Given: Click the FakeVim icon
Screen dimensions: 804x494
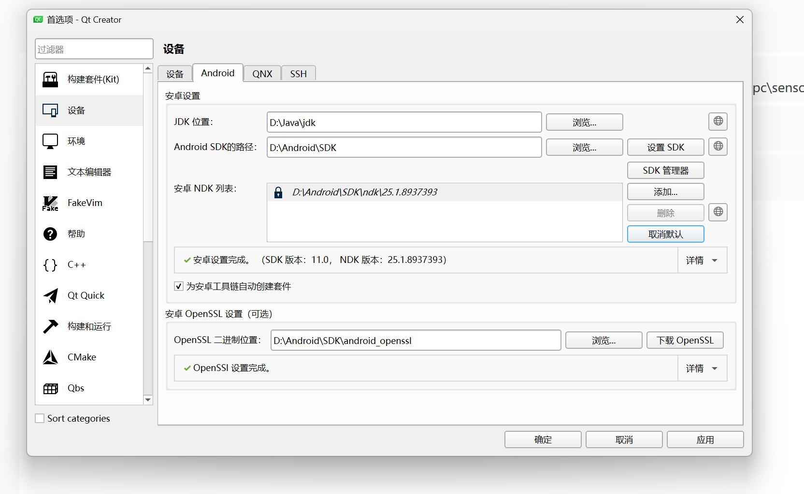Looking at the screenshot, I should click(x=50, y=203).
